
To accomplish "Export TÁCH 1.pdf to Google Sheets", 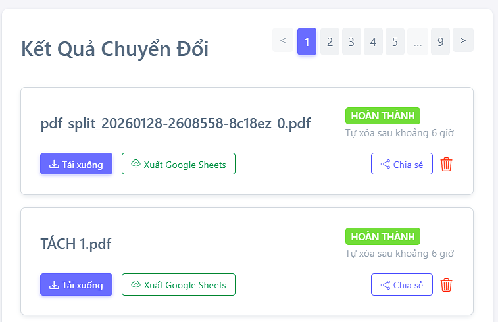I will (178, 284).
